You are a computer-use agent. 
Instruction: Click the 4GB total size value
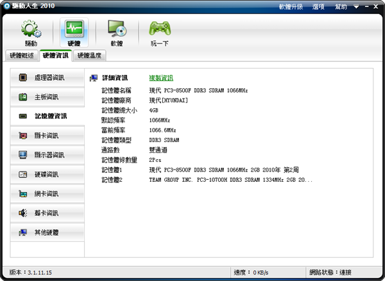[154, 110]
